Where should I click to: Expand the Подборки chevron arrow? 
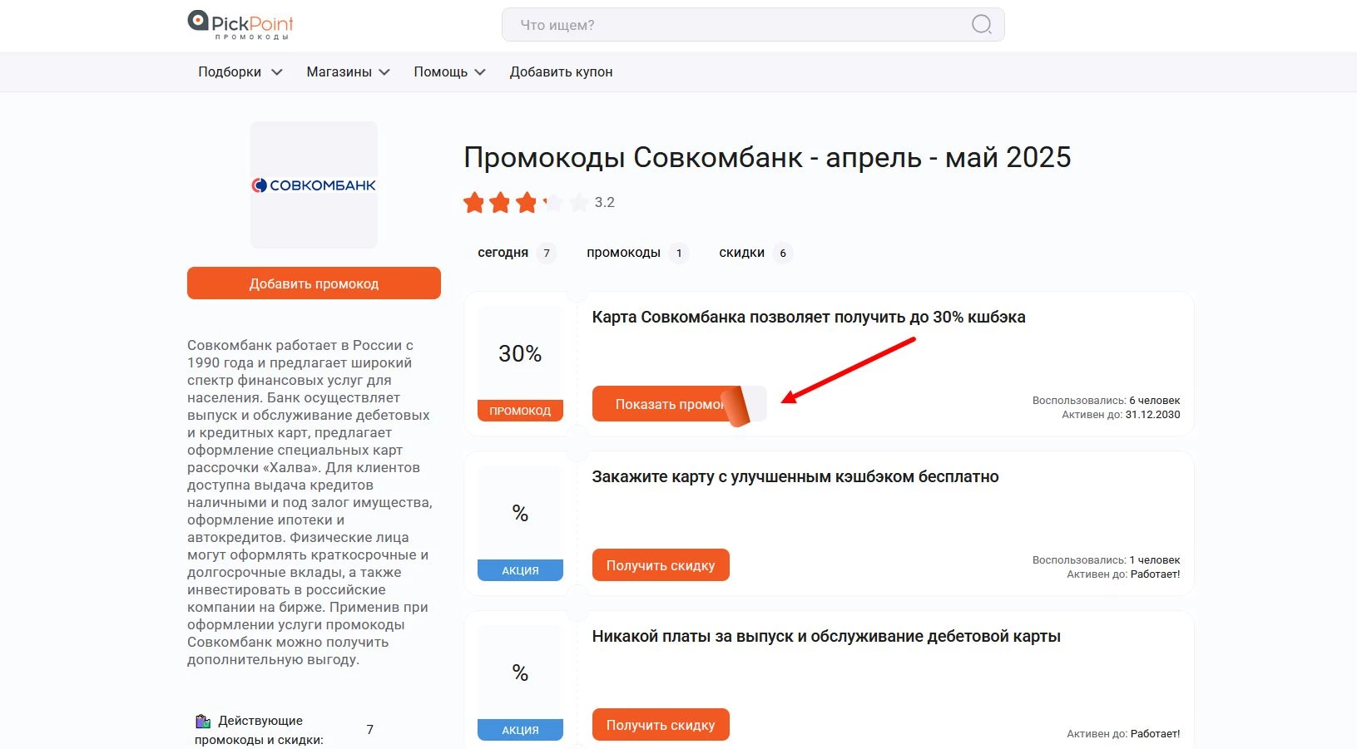coord(277,72)
